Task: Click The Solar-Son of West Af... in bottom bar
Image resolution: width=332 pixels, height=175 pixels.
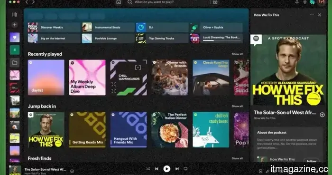Action: 46,169
